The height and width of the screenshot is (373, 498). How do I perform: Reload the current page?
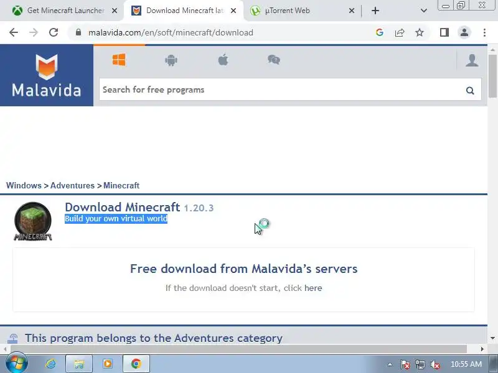pyautogui.click(x=54, y=32)
